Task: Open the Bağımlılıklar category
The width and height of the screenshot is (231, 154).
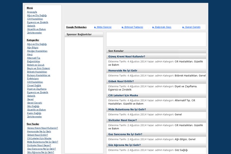Action: tap(33, 62)
